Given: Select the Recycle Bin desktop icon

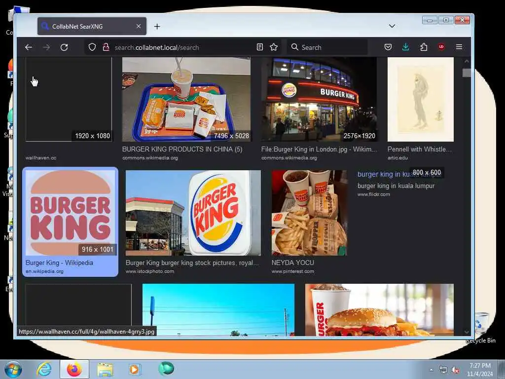Looking at the screenshot, I should tap(482, 328).
